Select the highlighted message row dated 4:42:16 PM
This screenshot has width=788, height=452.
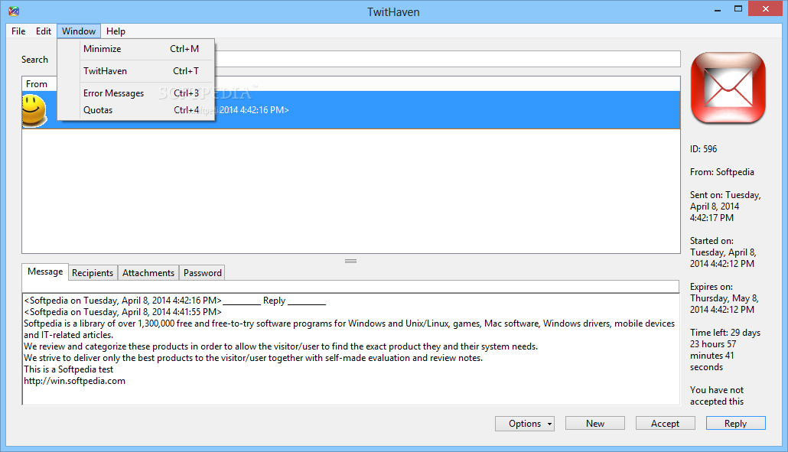pyautogui.click(x=351, y=110)
